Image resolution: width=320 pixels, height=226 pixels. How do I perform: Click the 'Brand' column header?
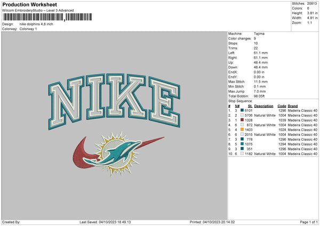(293, 106)
